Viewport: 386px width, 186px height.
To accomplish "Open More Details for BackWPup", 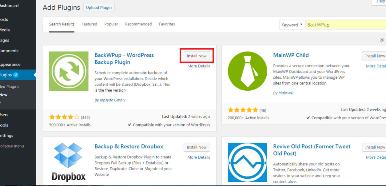I will pos(199,66).
